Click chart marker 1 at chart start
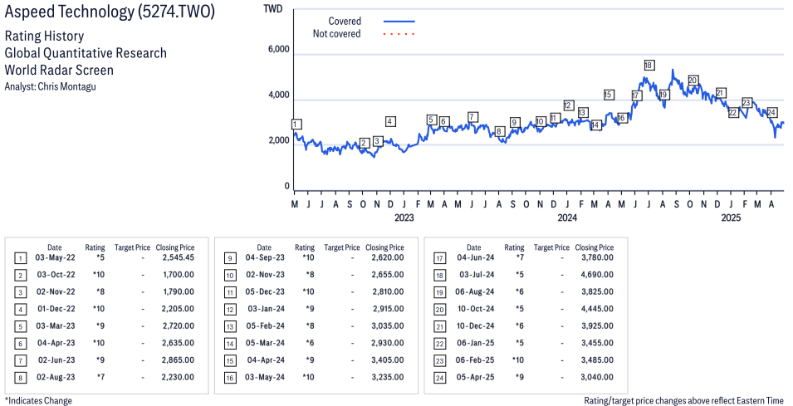 point(297,125)
